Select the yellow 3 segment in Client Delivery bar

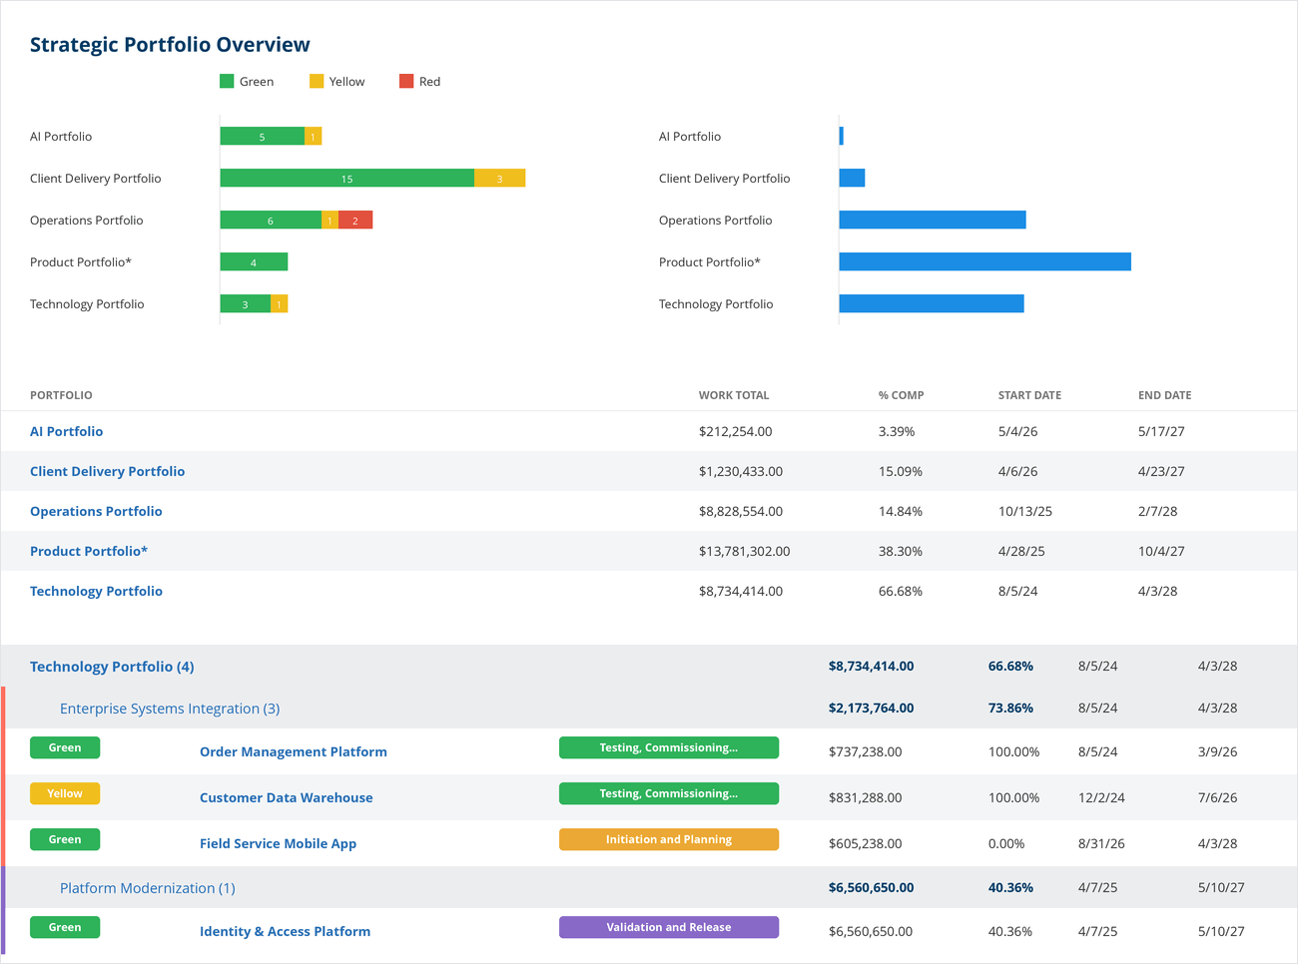click(x=499, y=178)
